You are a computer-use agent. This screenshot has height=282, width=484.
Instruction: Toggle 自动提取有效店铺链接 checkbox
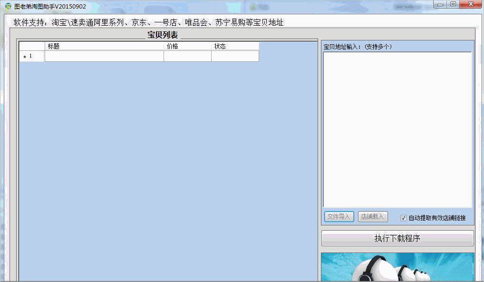coord(403,218)
